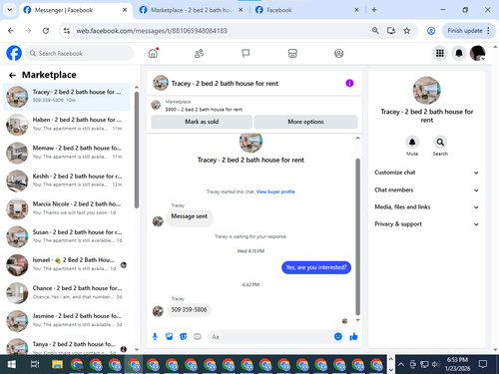
Task: Switch to the Marketplace 2 bed 2 bath tab
Action: [191, 10]
